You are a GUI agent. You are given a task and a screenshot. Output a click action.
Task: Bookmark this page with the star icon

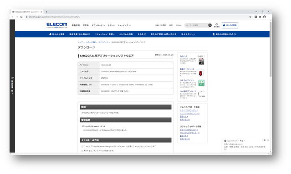tap(250, 17)
